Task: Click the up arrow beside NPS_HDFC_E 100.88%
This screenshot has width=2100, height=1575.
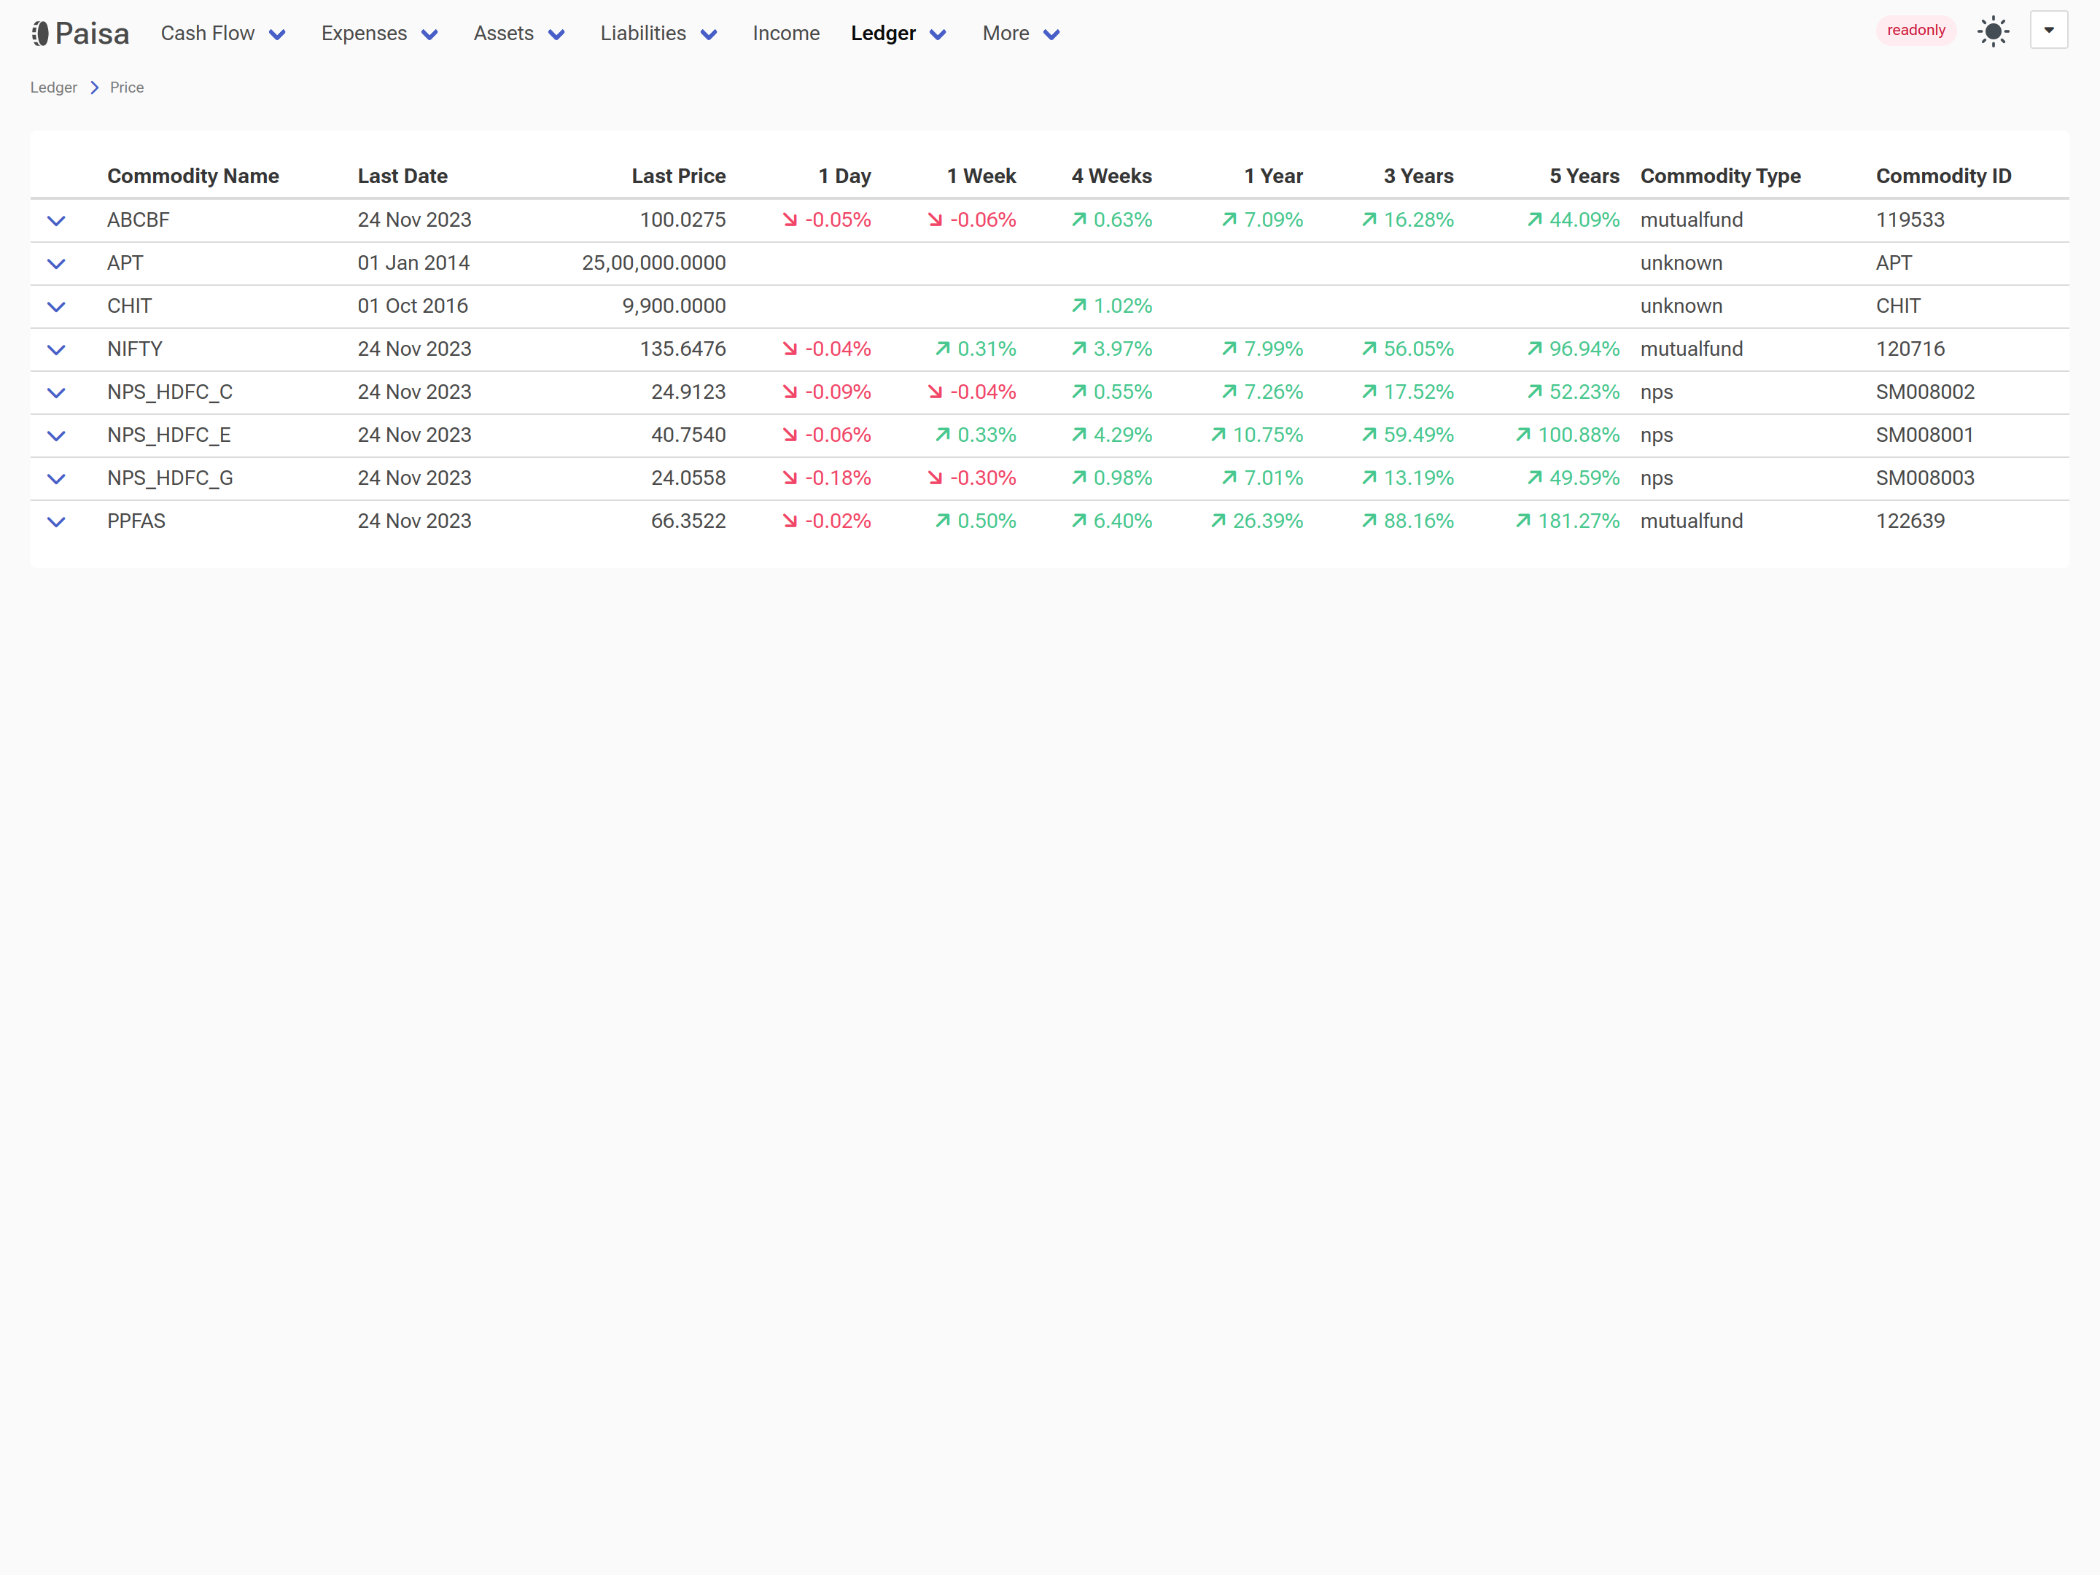Action: coord(1522,435)
